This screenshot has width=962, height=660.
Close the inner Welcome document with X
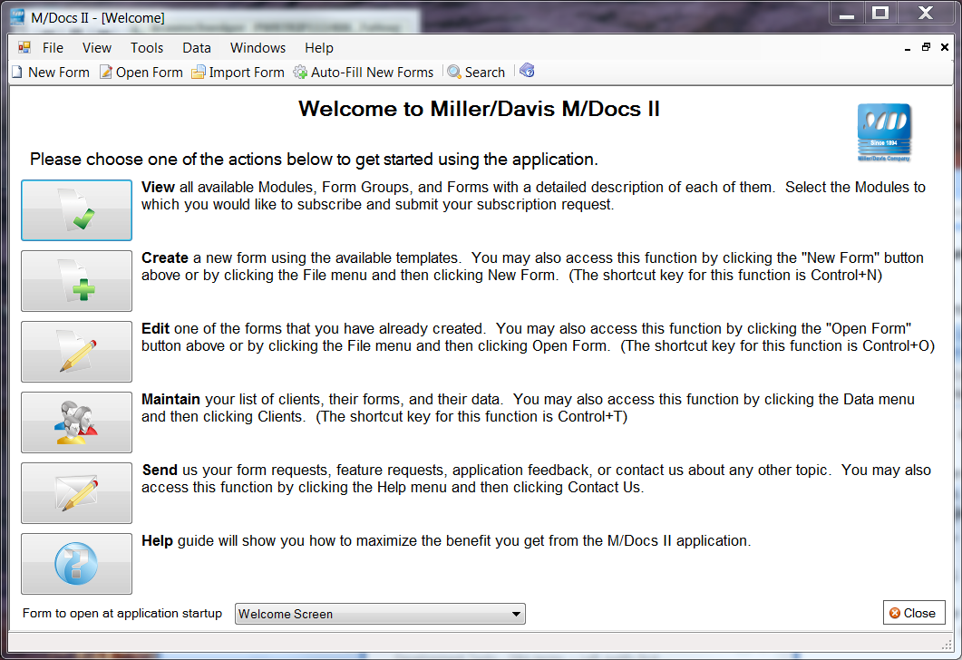click(x=945, y=47)
